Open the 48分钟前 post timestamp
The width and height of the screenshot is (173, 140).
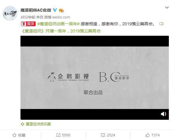(x=28, y=17)
